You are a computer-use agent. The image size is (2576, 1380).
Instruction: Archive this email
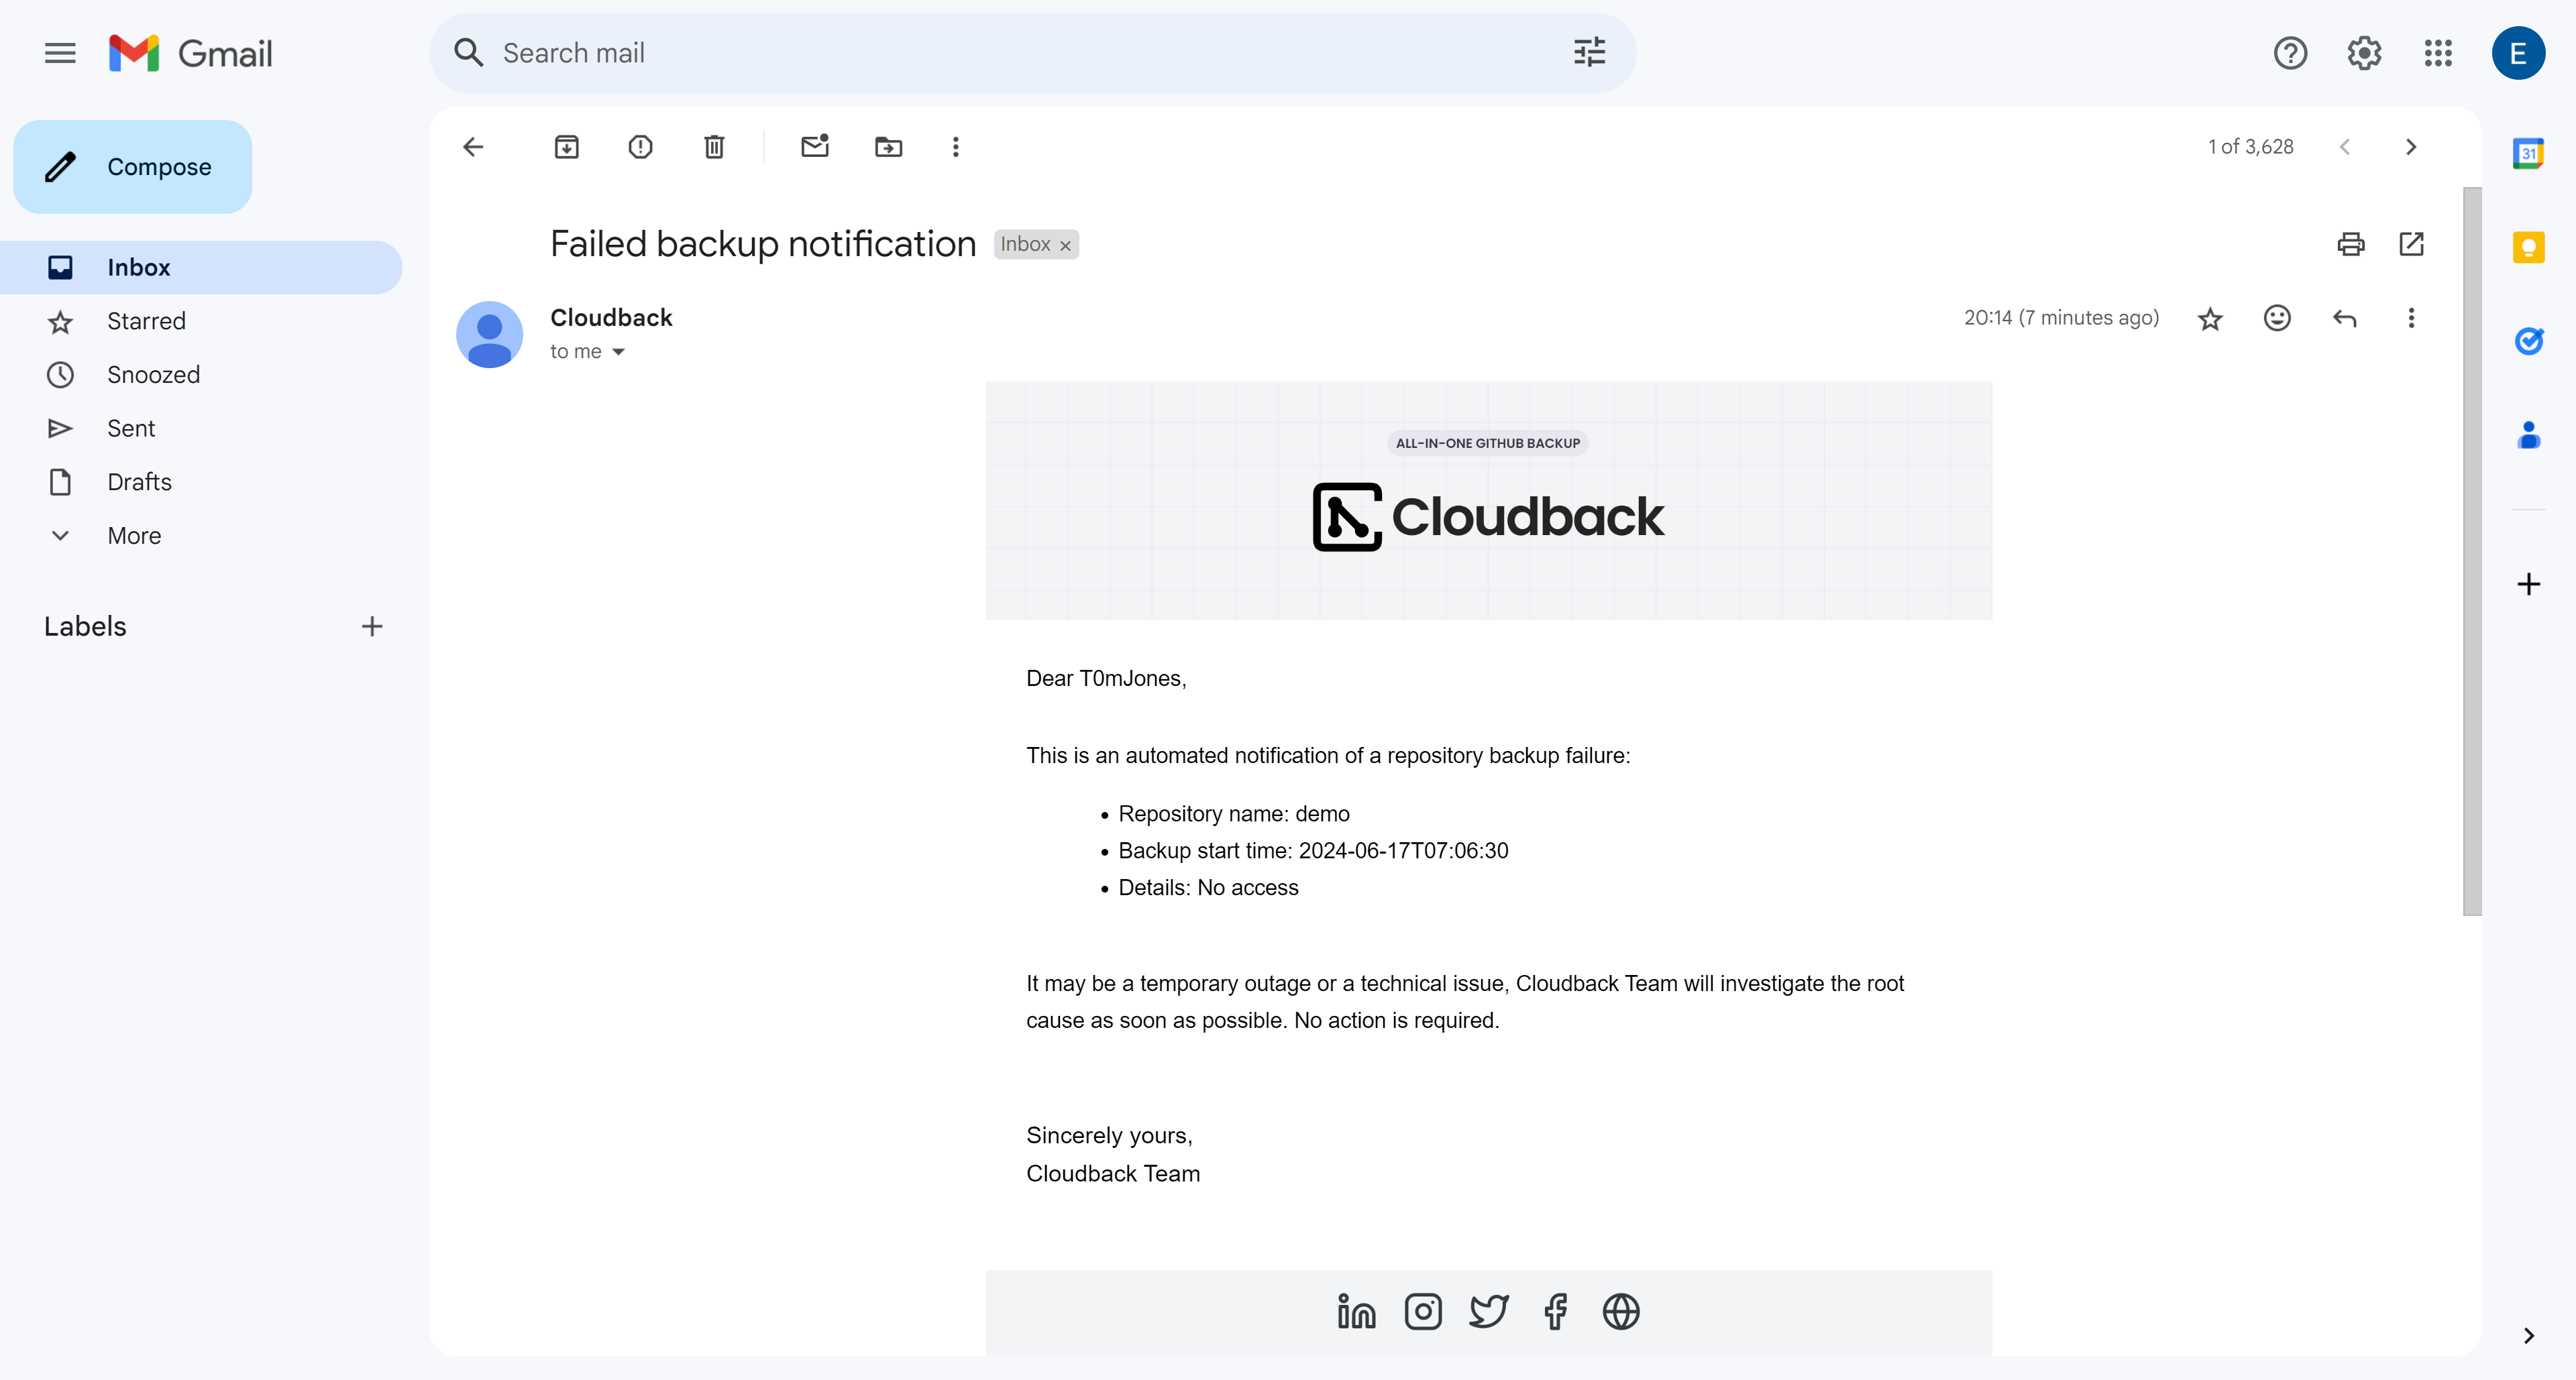click(567, 147)
